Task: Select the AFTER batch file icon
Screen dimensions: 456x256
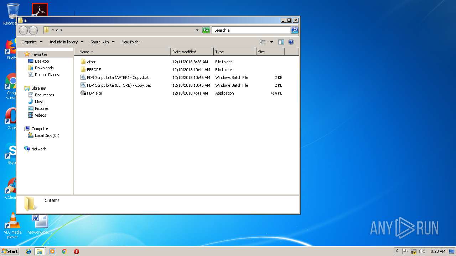Action: coord(83,78)
